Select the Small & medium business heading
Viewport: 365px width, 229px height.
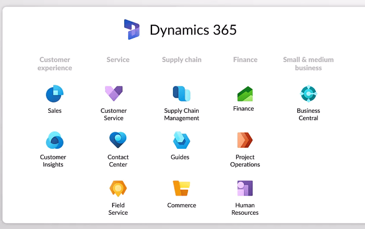tap(308, 64)
